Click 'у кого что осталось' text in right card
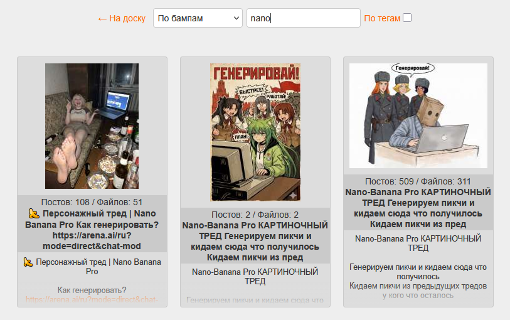 pyautogui.click(x=418, y=296)
